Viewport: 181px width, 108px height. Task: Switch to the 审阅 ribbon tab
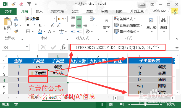[104, 11]
